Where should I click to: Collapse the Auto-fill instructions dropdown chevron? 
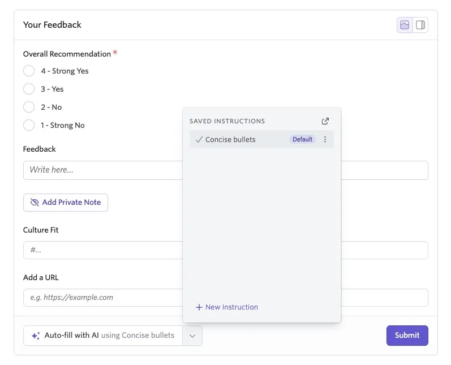click(x=192, y=336)
